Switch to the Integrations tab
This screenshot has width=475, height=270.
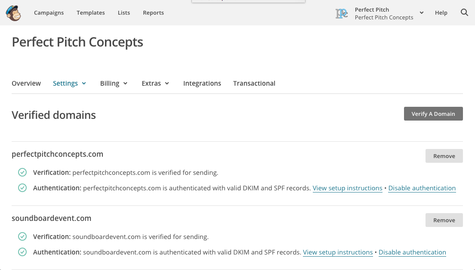click(202, 84)
